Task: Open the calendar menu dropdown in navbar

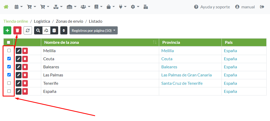Action: [x=18, y=7]
